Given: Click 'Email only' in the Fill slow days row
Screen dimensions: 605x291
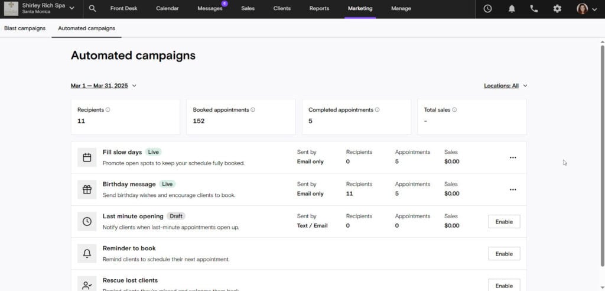Looking at the screenshot, I should point(310,162).
